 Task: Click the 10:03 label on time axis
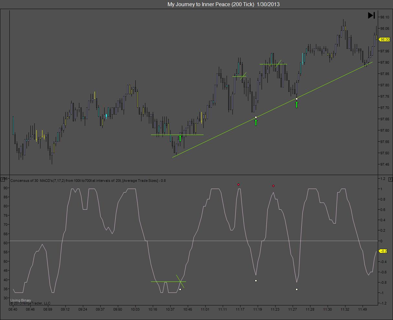point(135,309)
